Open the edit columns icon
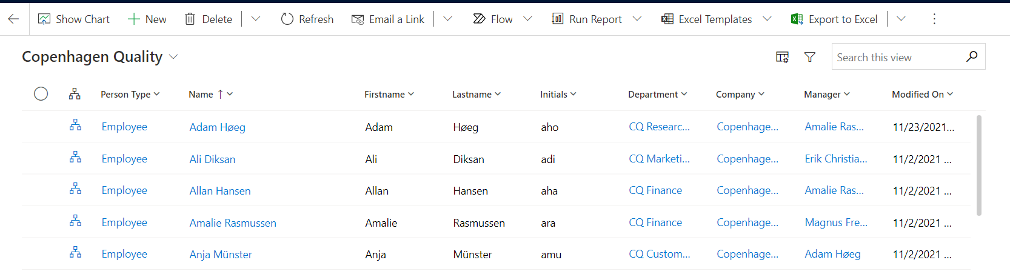This screenshot has height=274, width=1010. click(x=782, y=57)
